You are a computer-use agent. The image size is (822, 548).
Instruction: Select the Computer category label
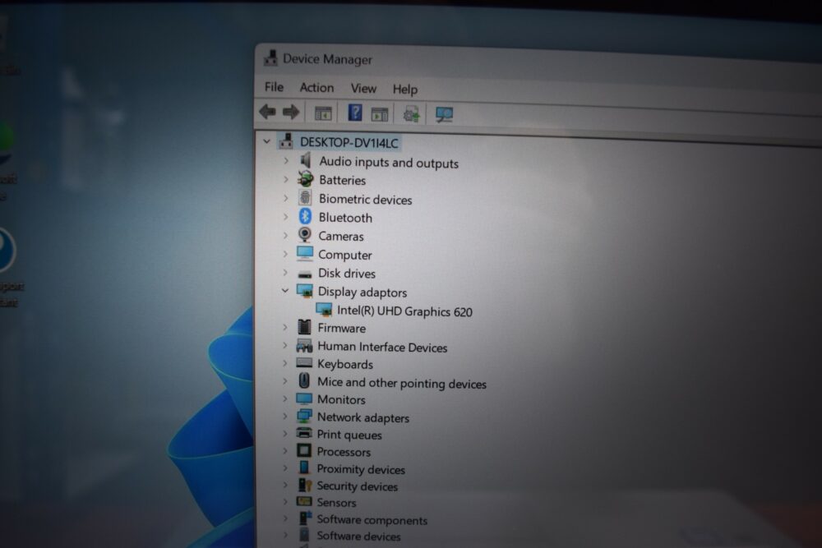point(345,256)
